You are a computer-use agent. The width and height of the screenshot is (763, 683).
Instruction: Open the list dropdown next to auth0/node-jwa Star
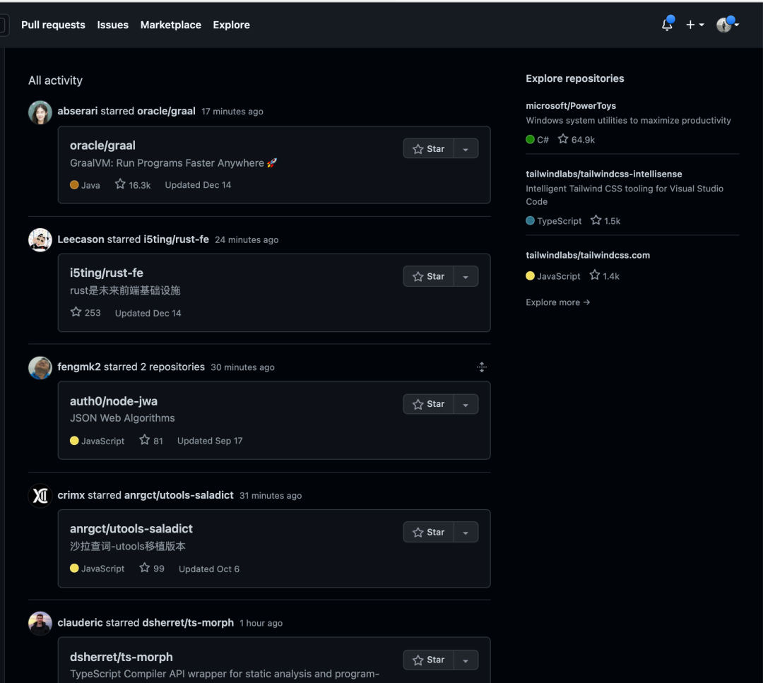(x=466, y=404)
